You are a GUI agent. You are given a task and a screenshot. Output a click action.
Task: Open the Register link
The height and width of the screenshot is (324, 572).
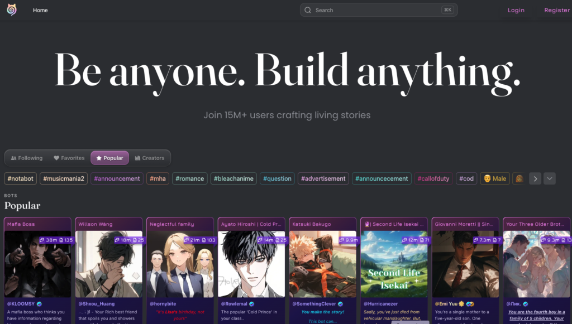click(x=557, y=10)
